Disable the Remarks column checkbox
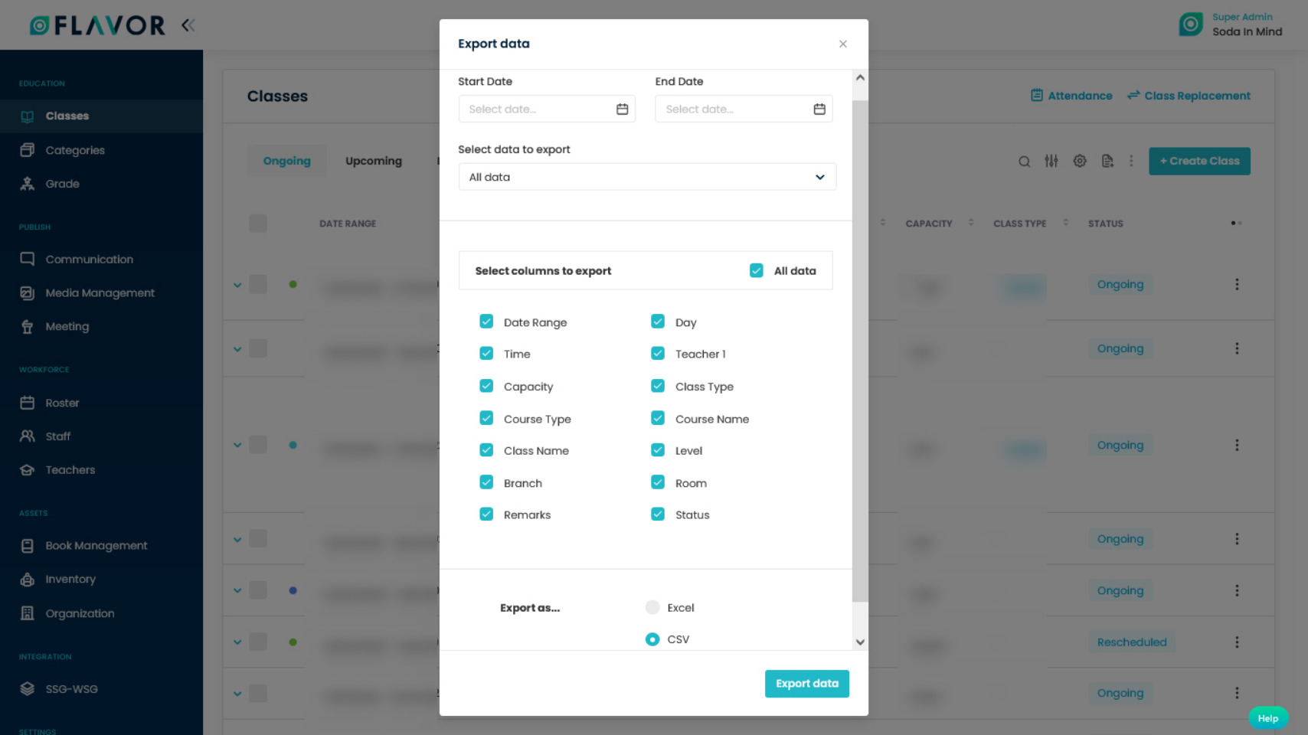Viewport: 1308px width, 735px height. pos(486,514)
